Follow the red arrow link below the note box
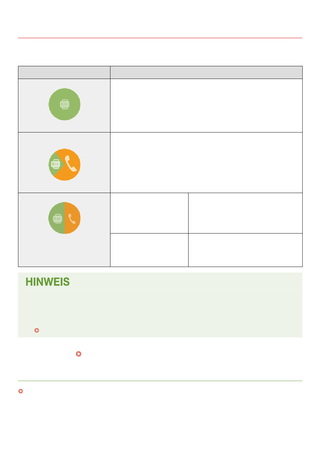 coord(79,354)
